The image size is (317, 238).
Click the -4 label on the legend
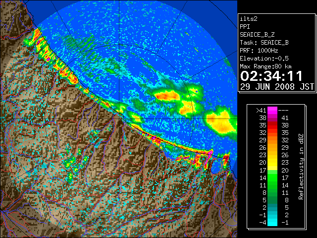[263, 223]
